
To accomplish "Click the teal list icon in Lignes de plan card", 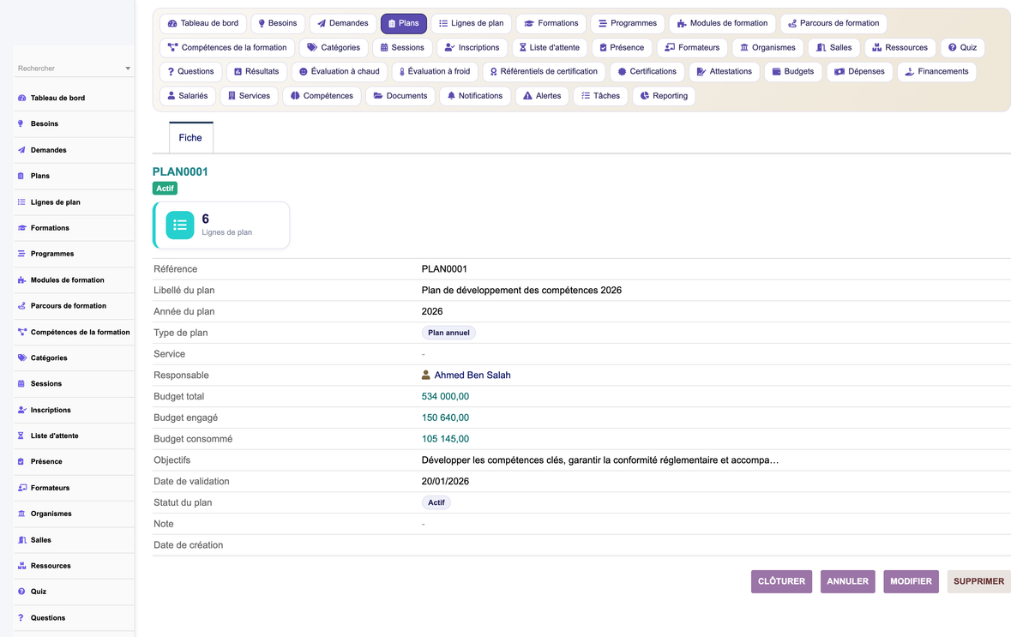I will 180,225.
